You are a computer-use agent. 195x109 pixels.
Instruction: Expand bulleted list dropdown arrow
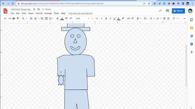(154, 18)
